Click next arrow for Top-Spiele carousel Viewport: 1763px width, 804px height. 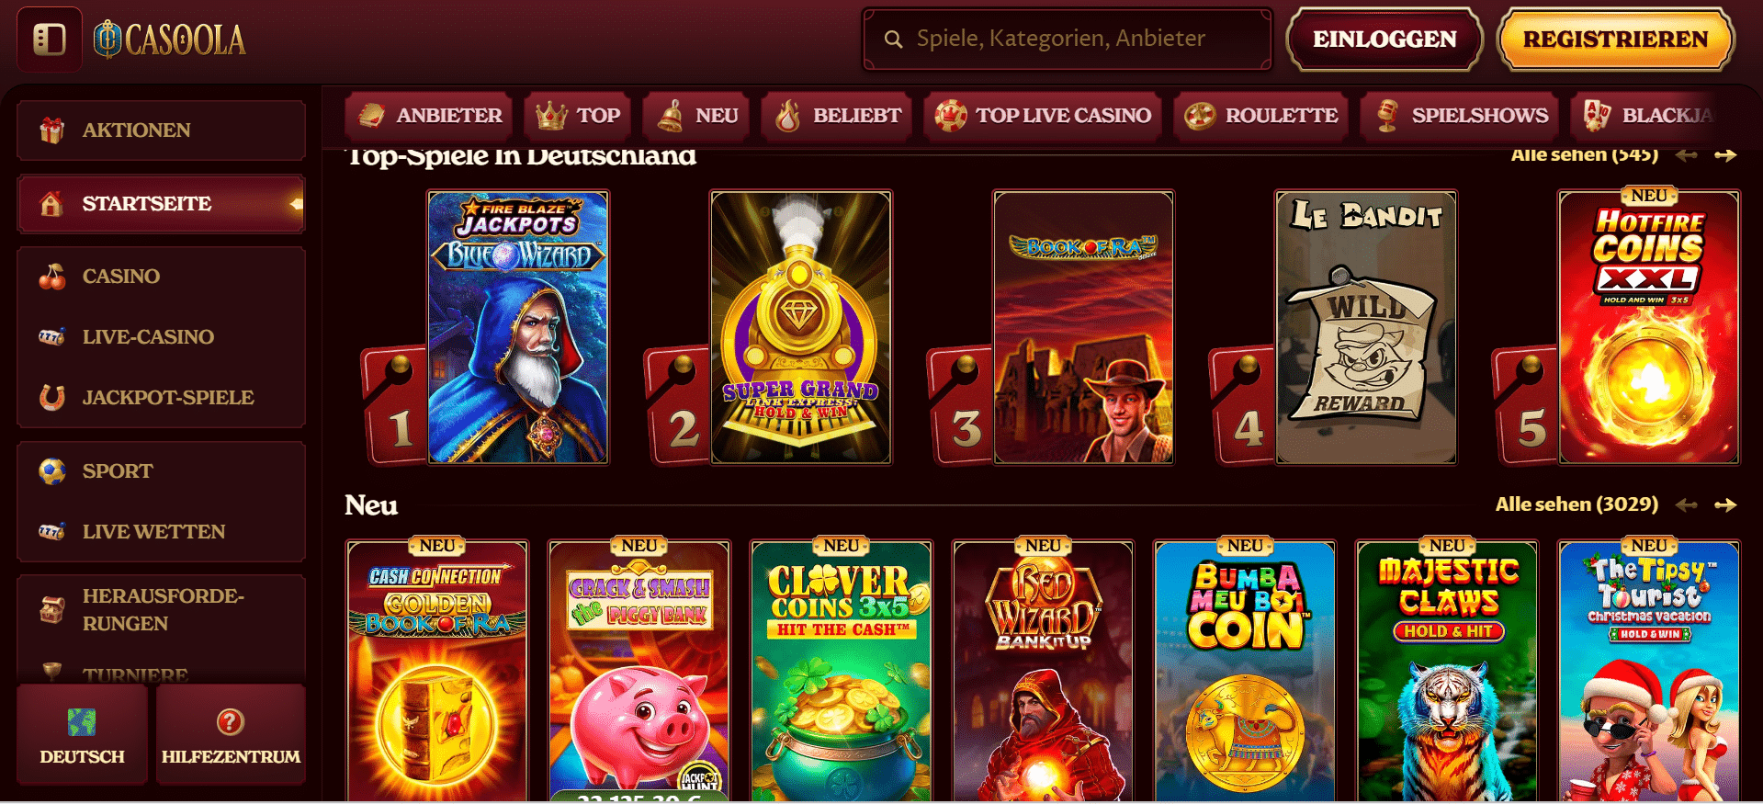(1725, 155)
